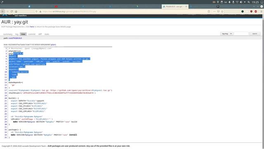Select the tree tab
Screen dimensions: 264x149
point(23,34)
